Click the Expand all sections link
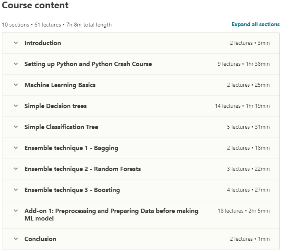 point(256,25)
